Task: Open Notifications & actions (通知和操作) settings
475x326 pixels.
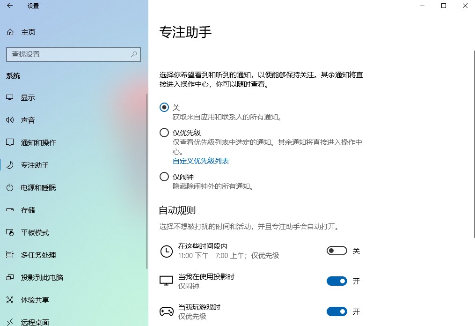Action: (x=38, y=143)
